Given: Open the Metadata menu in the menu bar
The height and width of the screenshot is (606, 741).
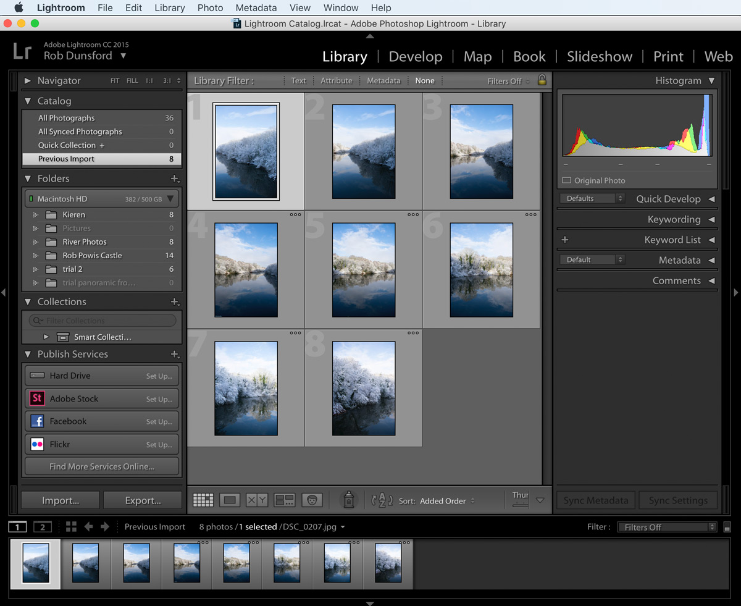Looking at the screenshot, I should (256, 7).
